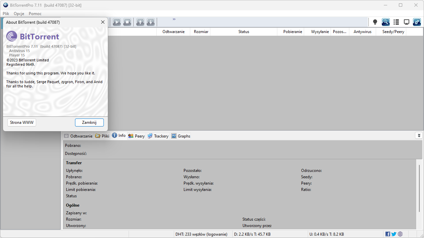
Task: Switch to list view icon
Action: click(396, 22)
